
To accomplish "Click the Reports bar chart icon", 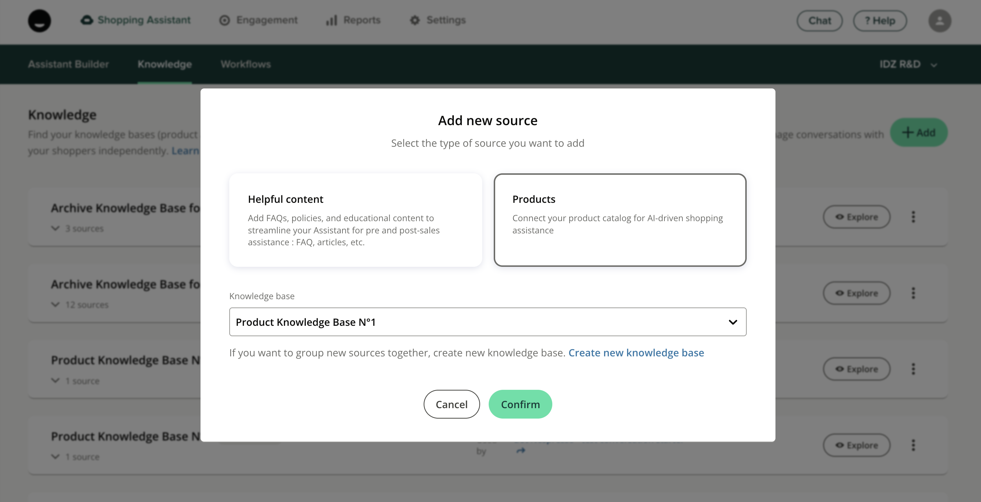I will [x=331, y=20].
